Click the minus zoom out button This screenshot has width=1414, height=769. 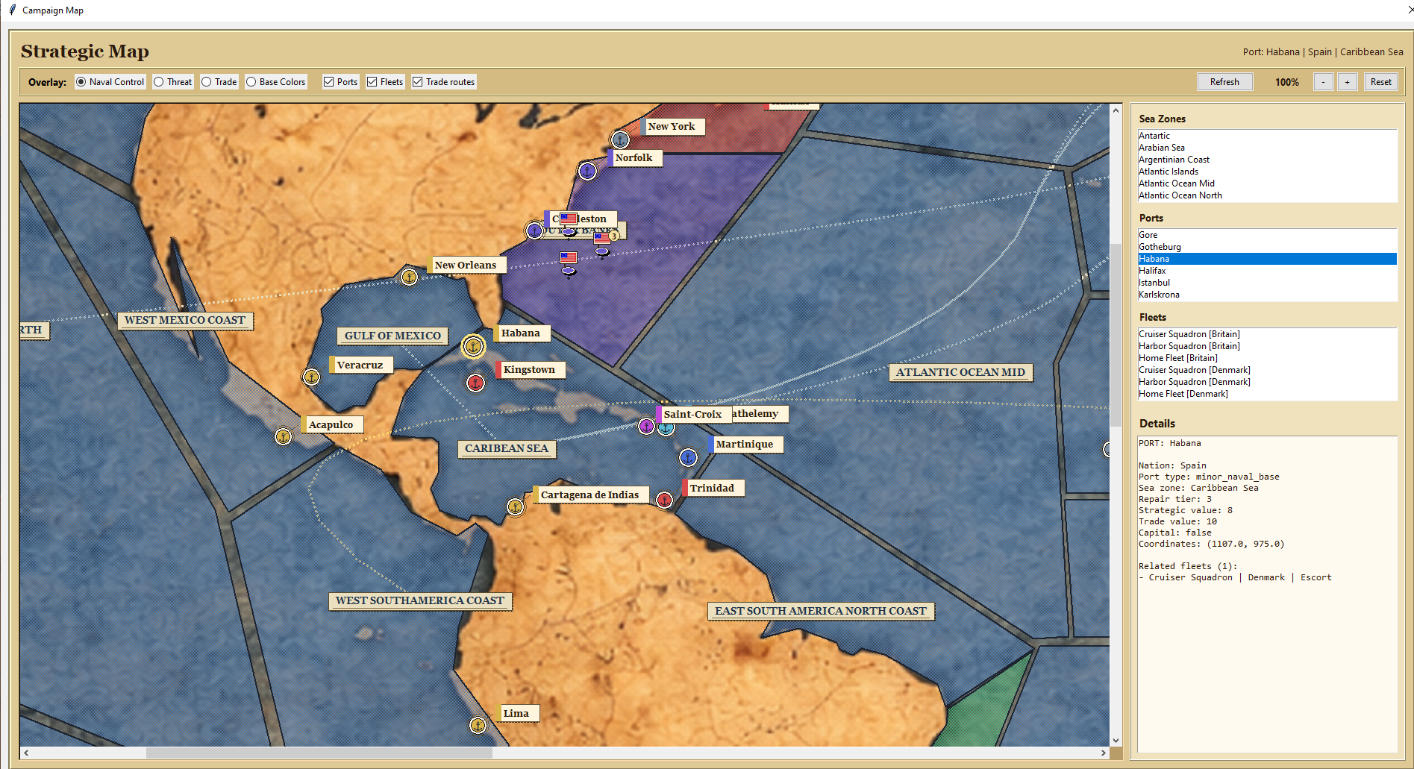click(x=1323, y=82)
